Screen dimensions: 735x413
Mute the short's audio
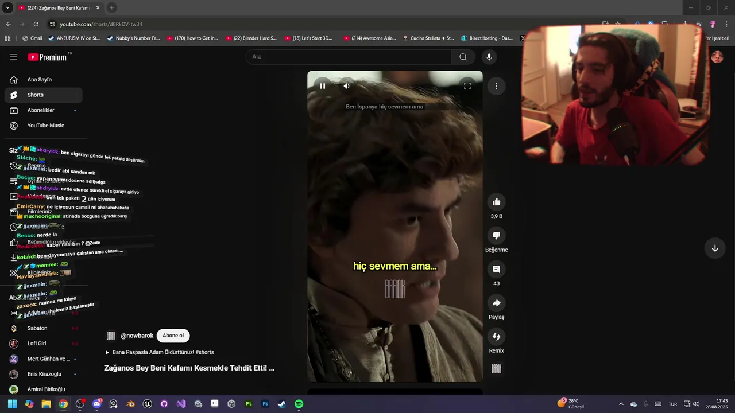[346, 86]
